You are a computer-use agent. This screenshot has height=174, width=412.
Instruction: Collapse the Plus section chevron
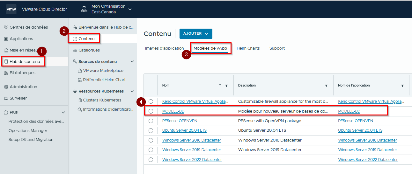pos(63,113)
